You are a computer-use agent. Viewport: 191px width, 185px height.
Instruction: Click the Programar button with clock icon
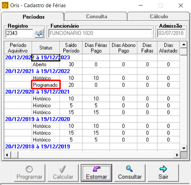(x=29, y=173)
